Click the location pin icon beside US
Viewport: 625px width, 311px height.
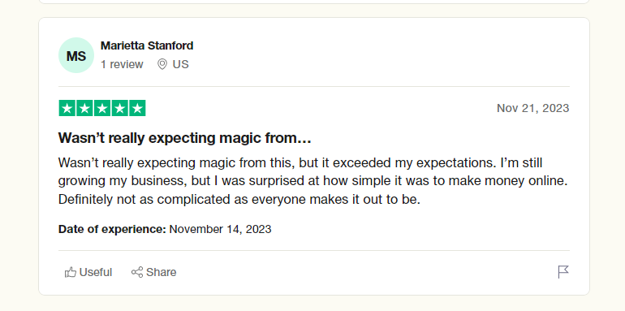click(x=162, y=64)
